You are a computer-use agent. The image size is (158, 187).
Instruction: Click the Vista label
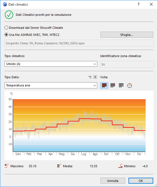click(x=104, y=77)
